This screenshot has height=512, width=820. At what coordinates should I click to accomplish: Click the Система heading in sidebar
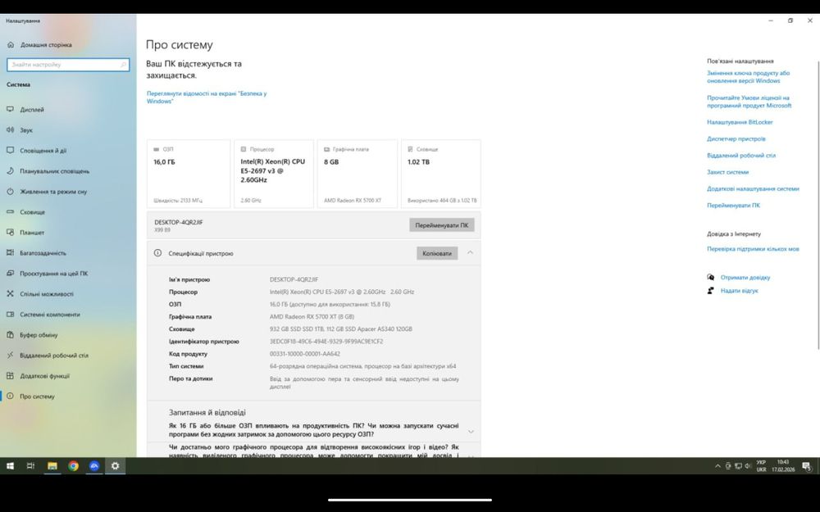click(18, 84)
